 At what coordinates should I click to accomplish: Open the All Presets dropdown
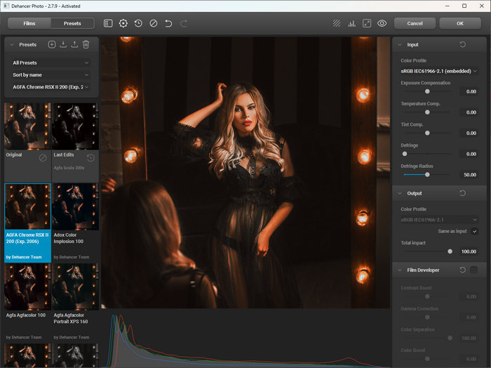click(x=51, y=63)
